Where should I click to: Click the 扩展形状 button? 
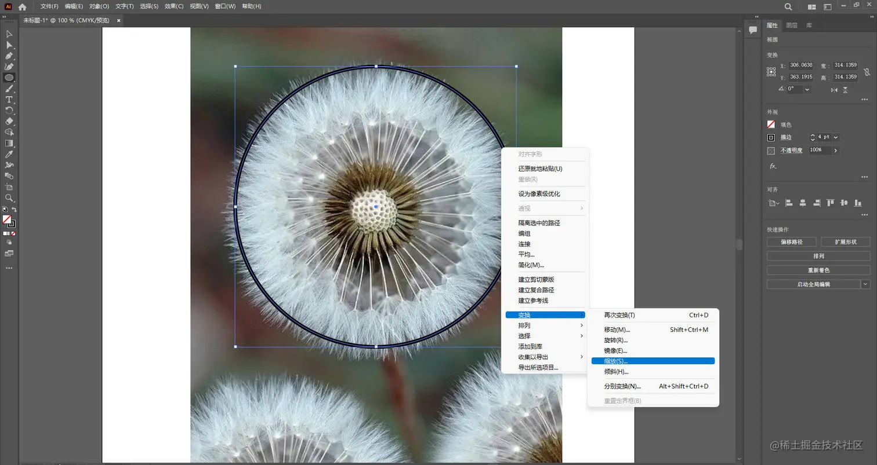845,241
